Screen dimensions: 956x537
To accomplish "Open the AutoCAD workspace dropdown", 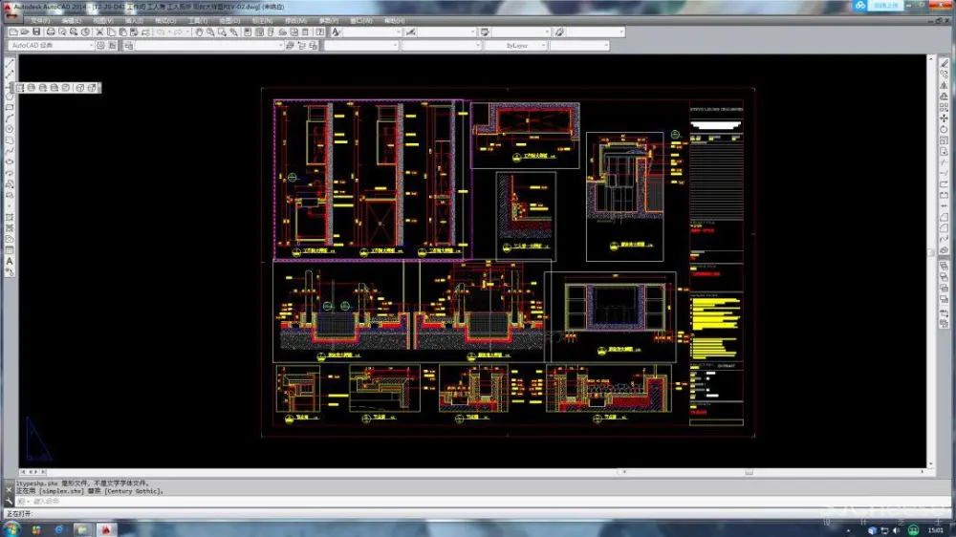I will click(51, 45).
